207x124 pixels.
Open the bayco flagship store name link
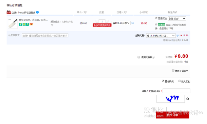tap(27, 13)
